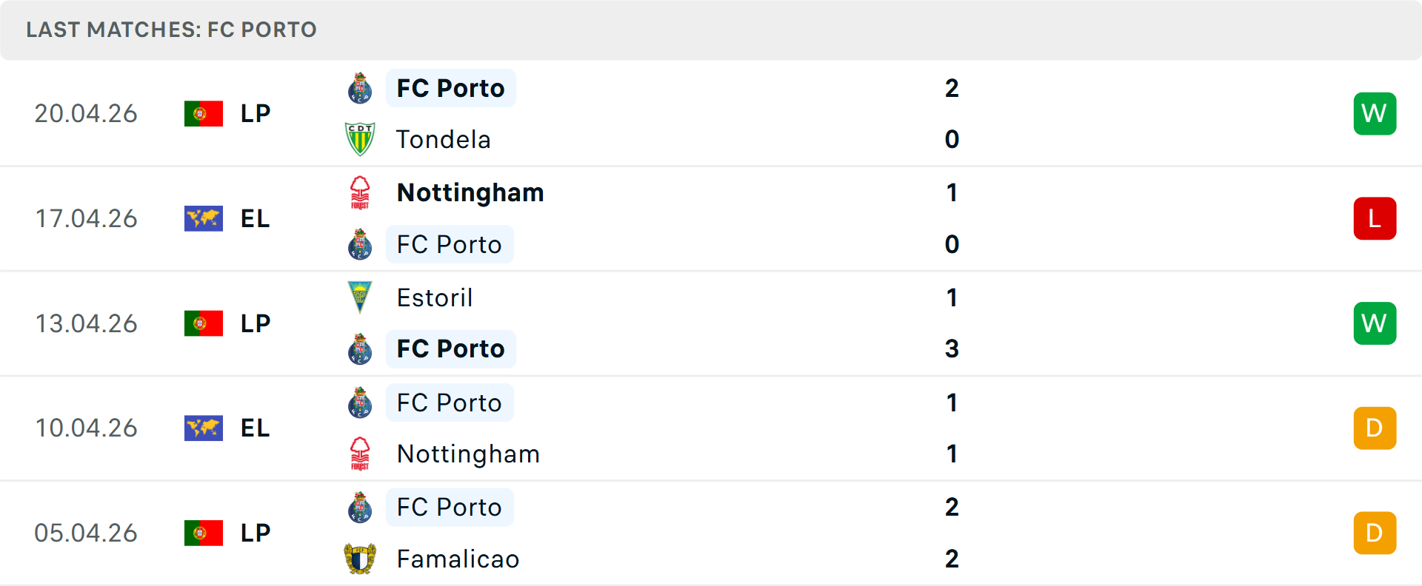Click the Tondela club crest icon

pos(360,139)
